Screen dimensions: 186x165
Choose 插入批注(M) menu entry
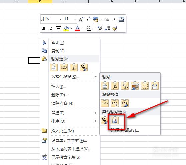click(70, 131)
